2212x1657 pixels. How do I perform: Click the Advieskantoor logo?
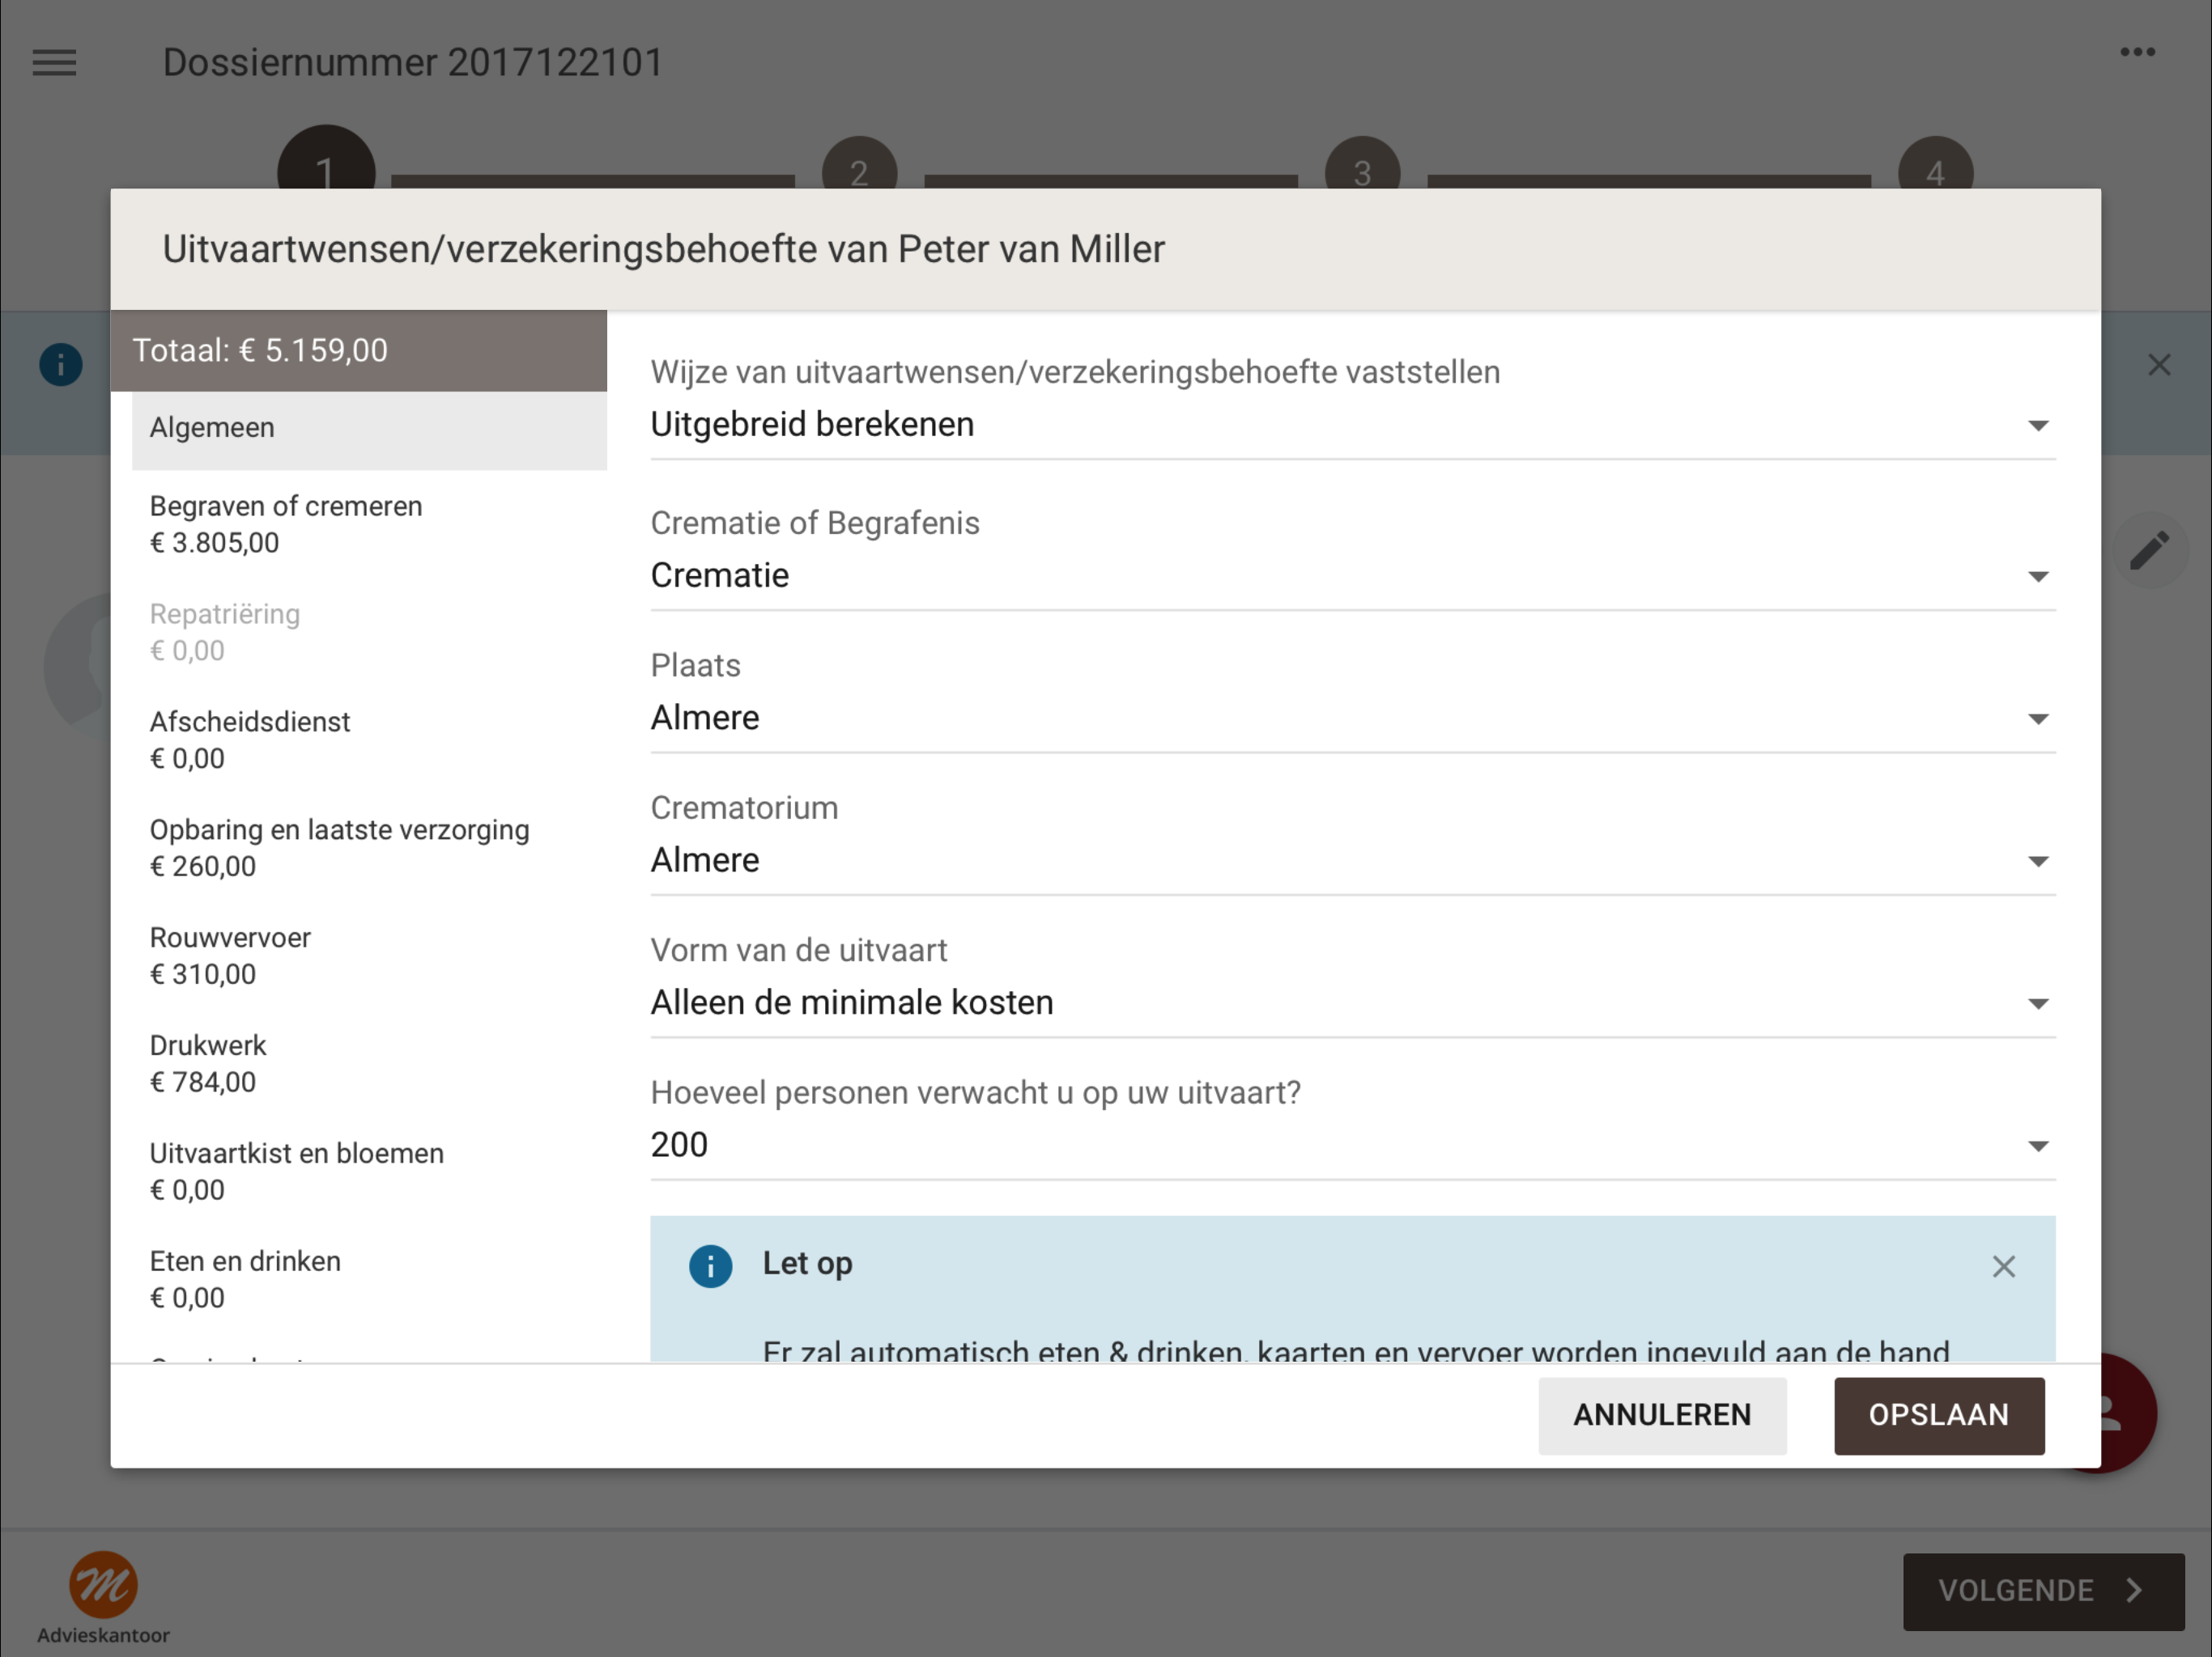point(103,1596)
